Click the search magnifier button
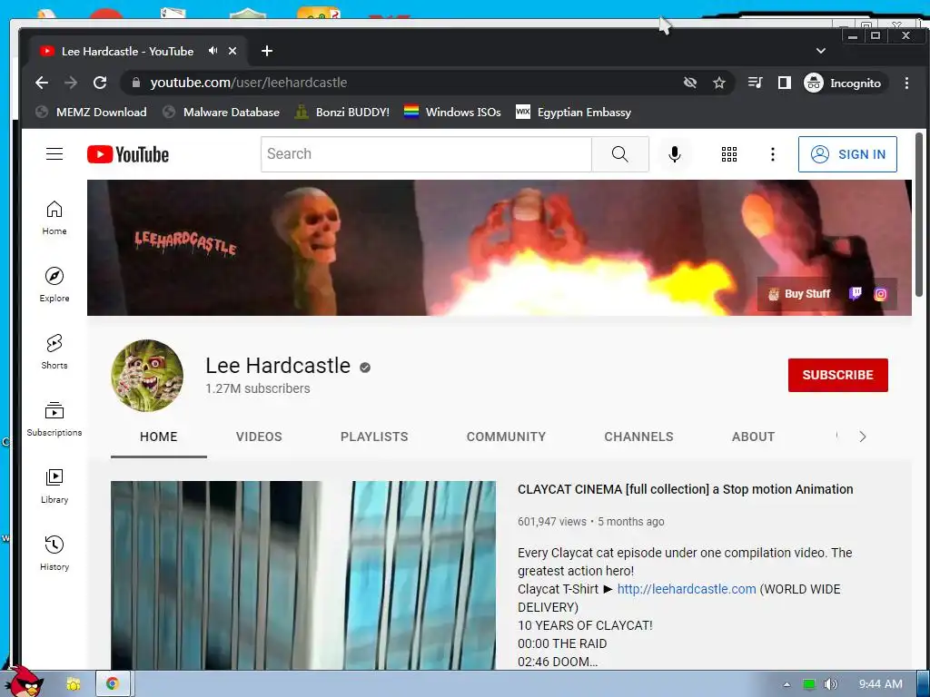This screenshot has height=697, width=930. (x=619, y=154)
